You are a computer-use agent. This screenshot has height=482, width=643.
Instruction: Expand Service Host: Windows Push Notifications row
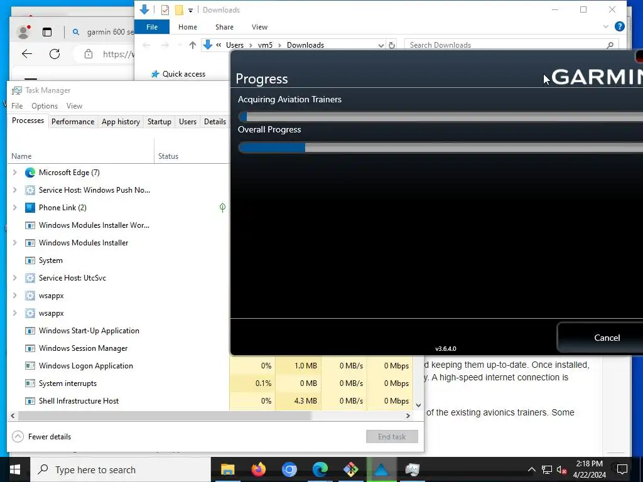[x=15, y=190]
